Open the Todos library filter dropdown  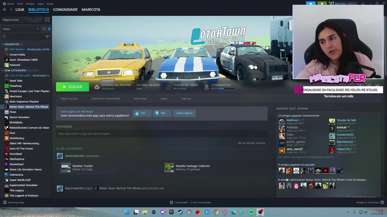click(x=21, y=29)
